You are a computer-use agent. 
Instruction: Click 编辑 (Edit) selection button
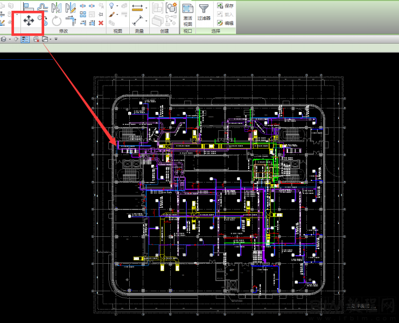225,23
